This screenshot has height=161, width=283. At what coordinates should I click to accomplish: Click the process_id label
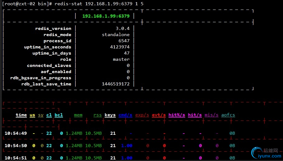coord(57,41)
